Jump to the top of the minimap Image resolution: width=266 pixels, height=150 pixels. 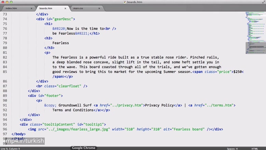coord(255,13)
